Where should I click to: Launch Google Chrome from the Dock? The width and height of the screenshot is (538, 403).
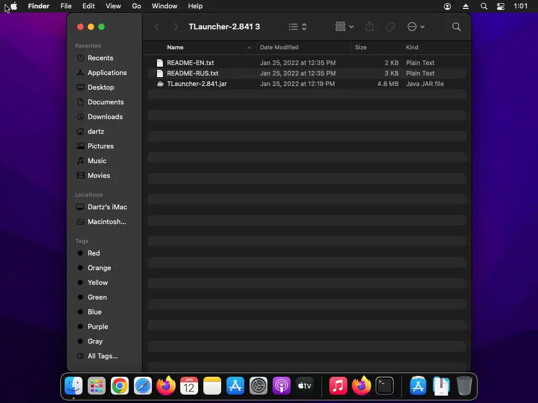click(x=120, y=386)
